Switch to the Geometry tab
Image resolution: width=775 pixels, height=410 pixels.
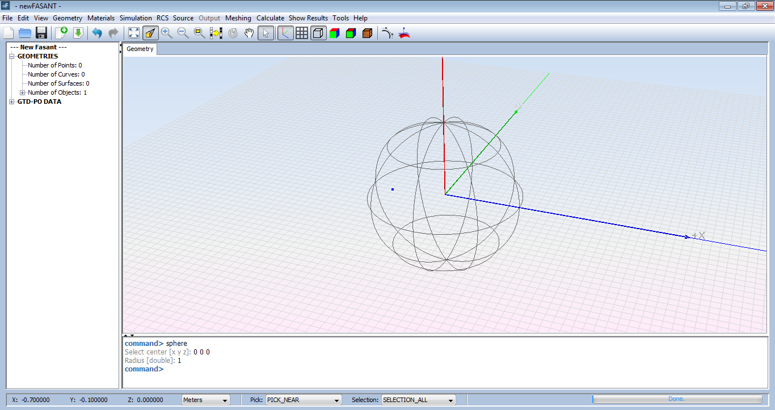pos(140,49)
